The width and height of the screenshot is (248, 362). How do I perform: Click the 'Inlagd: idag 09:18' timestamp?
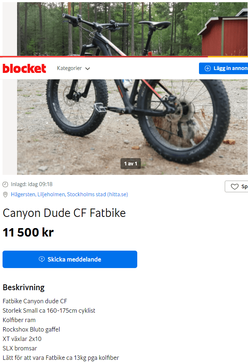coord(32,184)
